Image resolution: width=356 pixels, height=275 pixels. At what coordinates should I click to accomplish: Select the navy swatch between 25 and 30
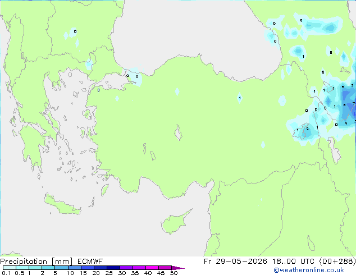click(113, 268)
